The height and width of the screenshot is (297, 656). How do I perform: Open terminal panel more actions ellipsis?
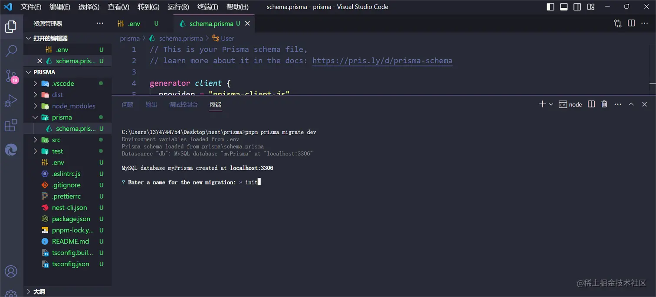618,104
